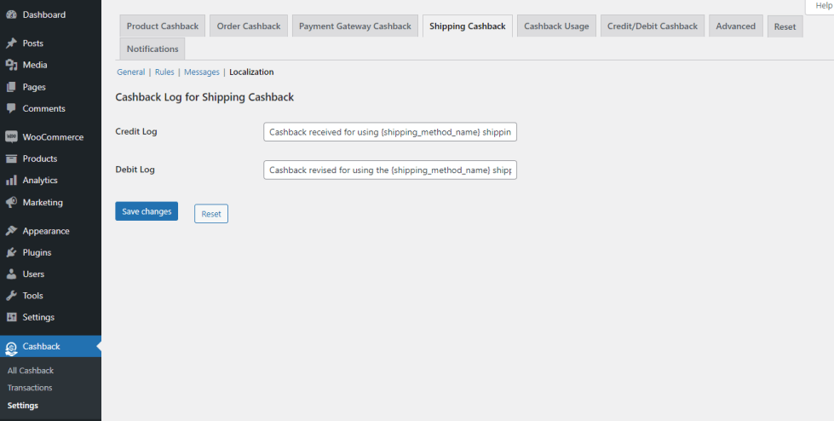Switch to Payment Gateway Cashback tab
The image size is (834, 421).
[x=354, y=26]
